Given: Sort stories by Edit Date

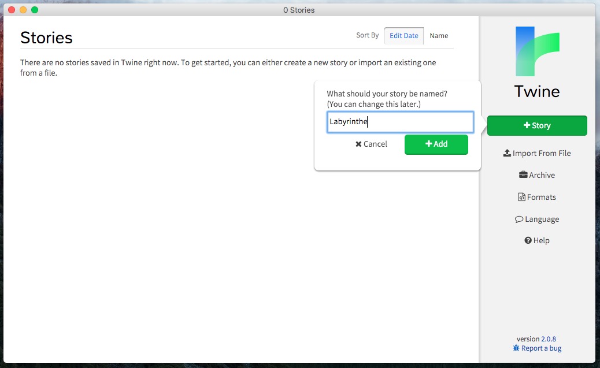Looking at the screenshot, I should tap(403, 36).
